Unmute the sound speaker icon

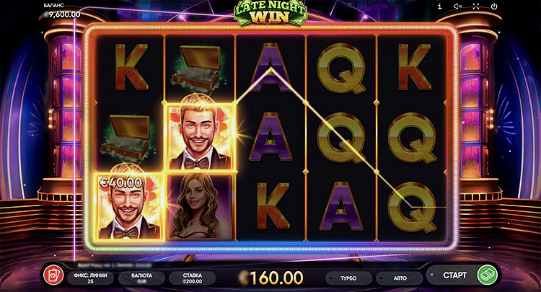tap(457, 6)
